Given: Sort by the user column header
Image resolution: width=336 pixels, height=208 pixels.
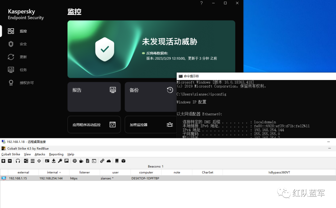Looking at the screenshot, I should (115, 172).
